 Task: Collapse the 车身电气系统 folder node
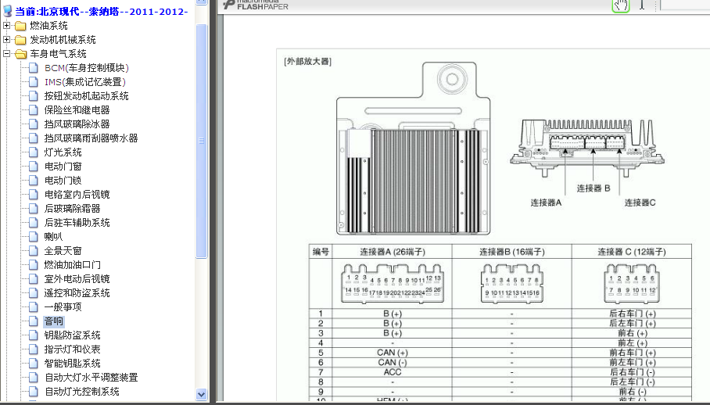pyautogui.click(x=6, y=53)
